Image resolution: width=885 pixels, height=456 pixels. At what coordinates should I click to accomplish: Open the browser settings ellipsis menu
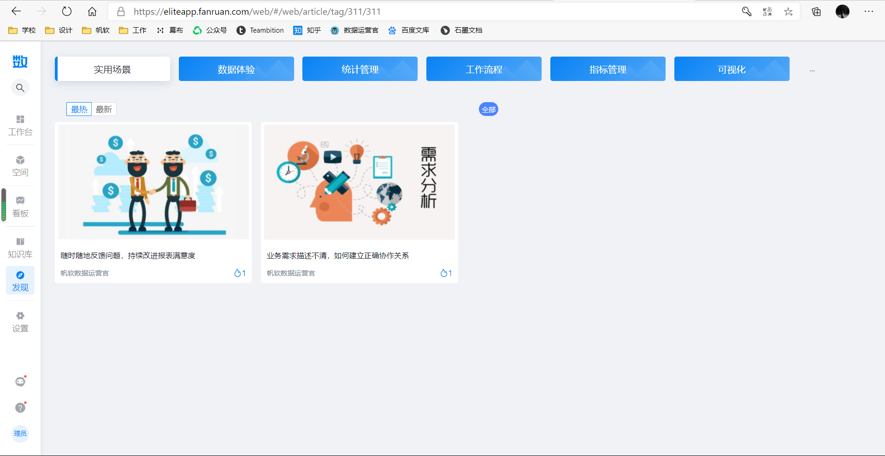click(x=869, y=12)
